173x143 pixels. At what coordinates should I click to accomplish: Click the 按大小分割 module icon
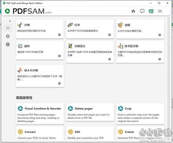[x=20, y=70]
